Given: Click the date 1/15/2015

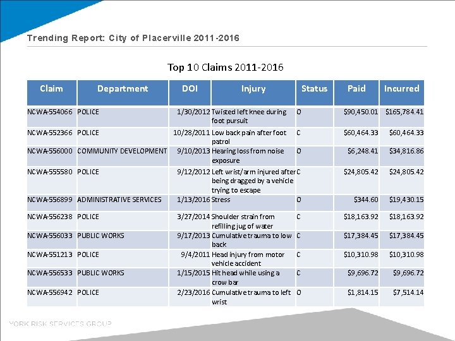Looking at the screenshot, I should click(193, 273).
